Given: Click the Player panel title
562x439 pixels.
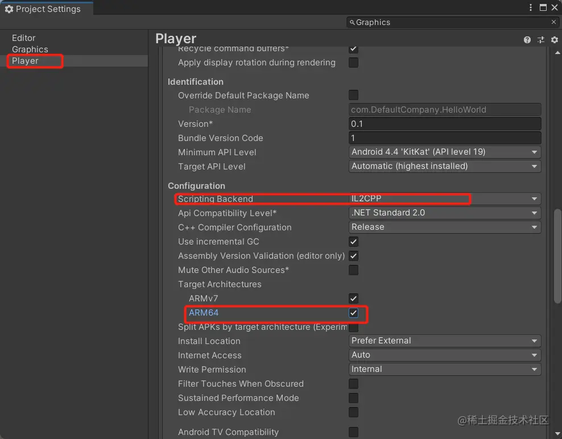Looking at the screenshot, I should tap(176, 39).
